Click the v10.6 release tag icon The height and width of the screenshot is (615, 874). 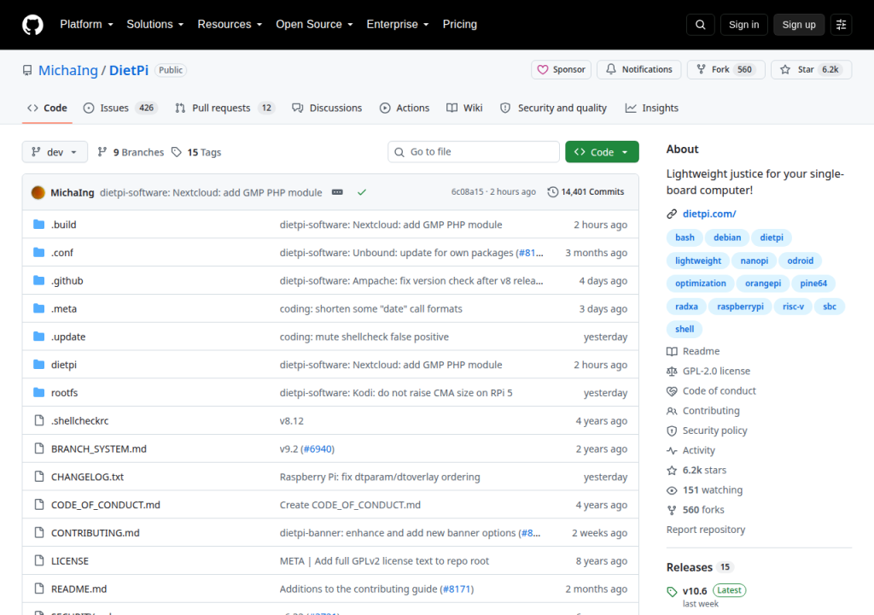pos(672,592)
